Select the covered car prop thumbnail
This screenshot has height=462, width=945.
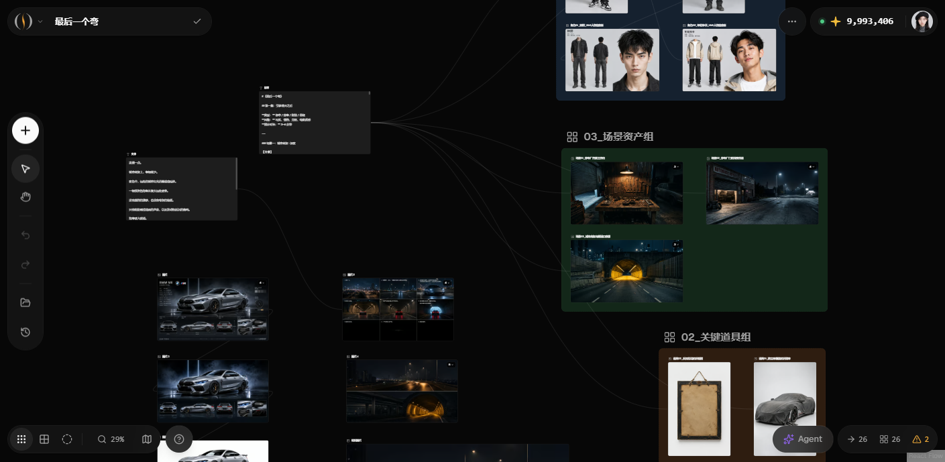tap(785, 409)
